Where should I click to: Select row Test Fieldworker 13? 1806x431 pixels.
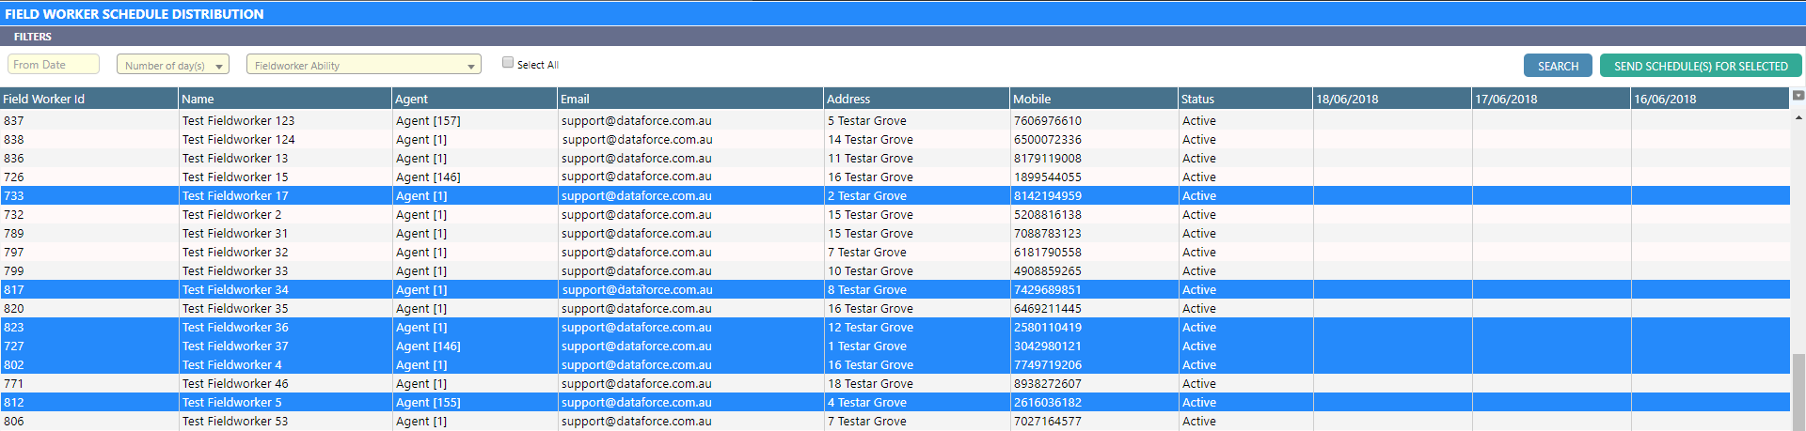(895, 158)
